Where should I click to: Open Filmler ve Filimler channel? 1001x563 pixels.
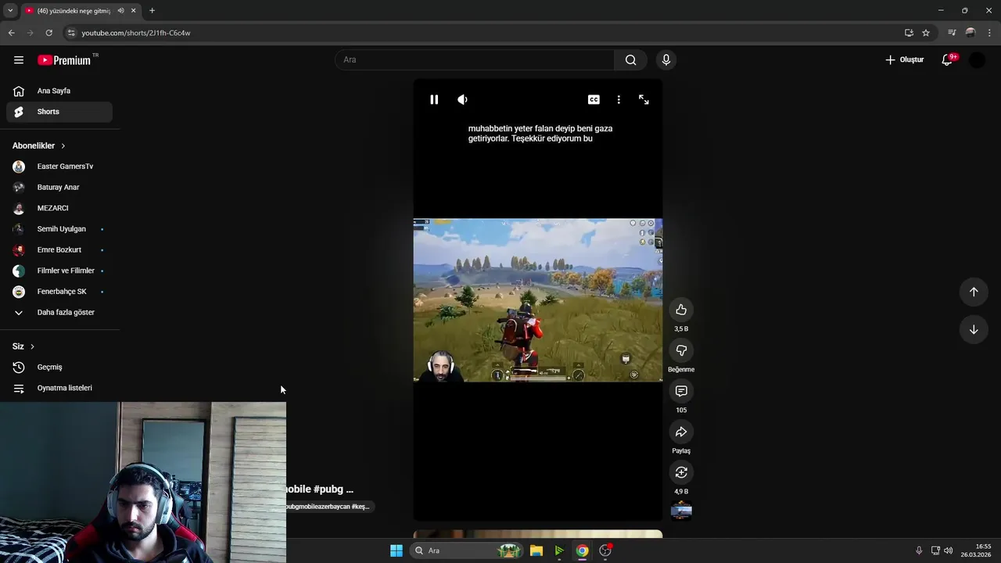tap(59, 271)
